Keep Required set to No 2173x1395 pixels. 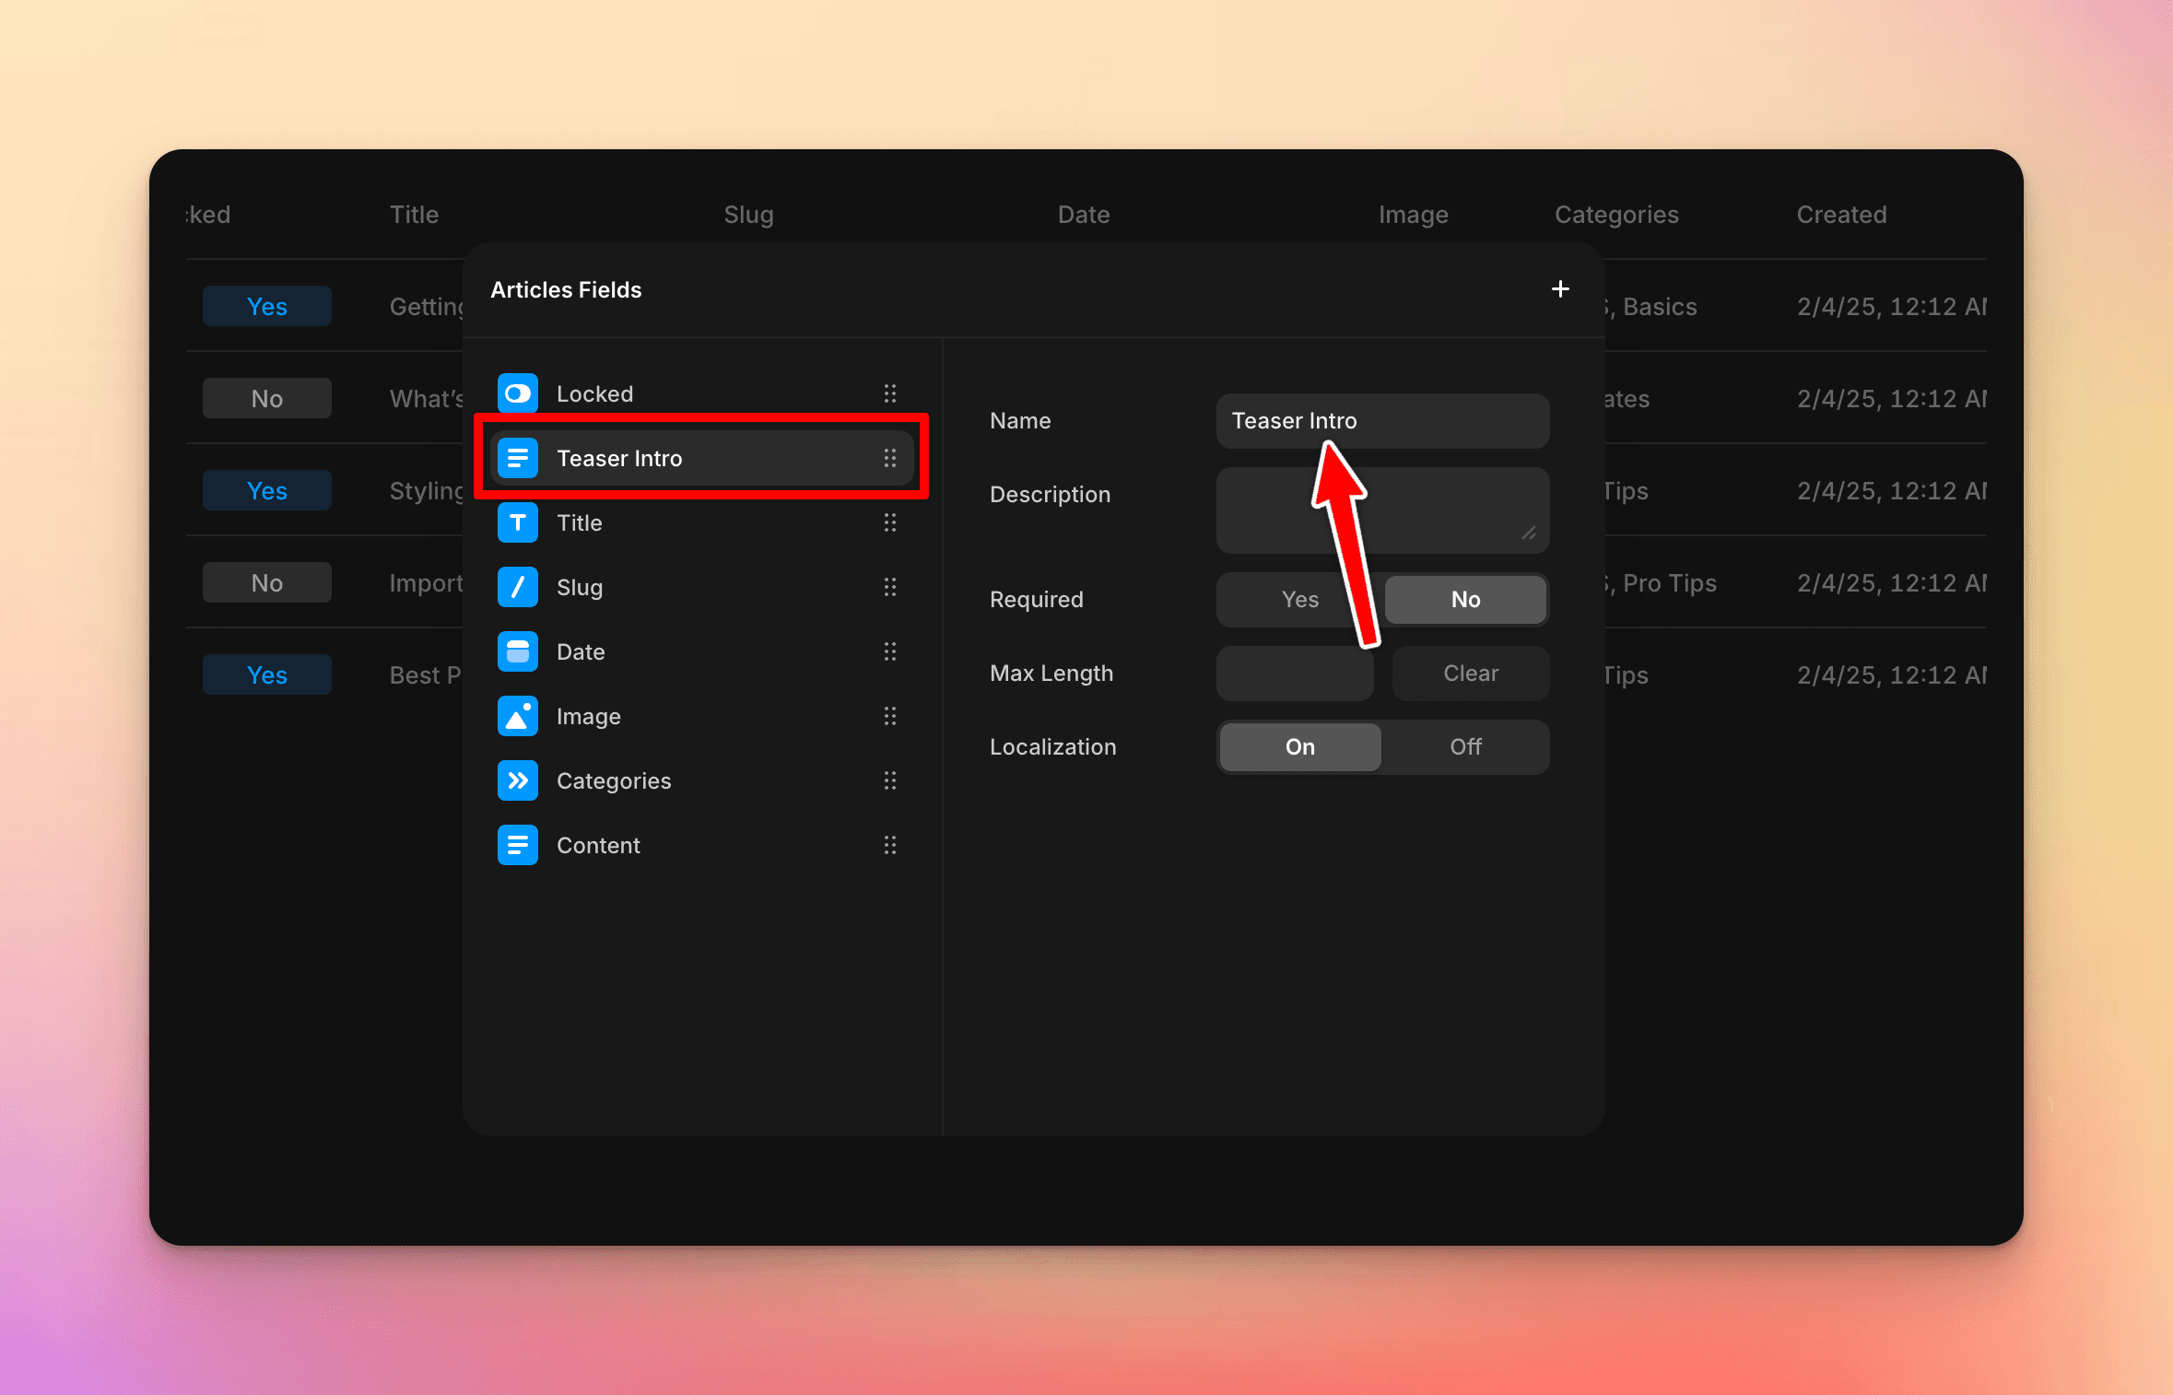tap(1464, 599)
